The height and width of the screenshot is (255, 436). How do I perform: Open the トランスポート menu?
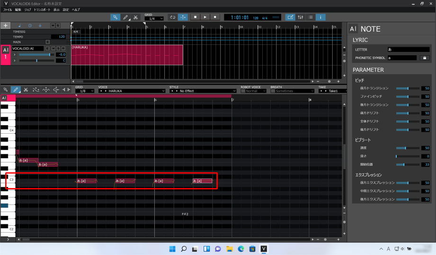point(42,10)
